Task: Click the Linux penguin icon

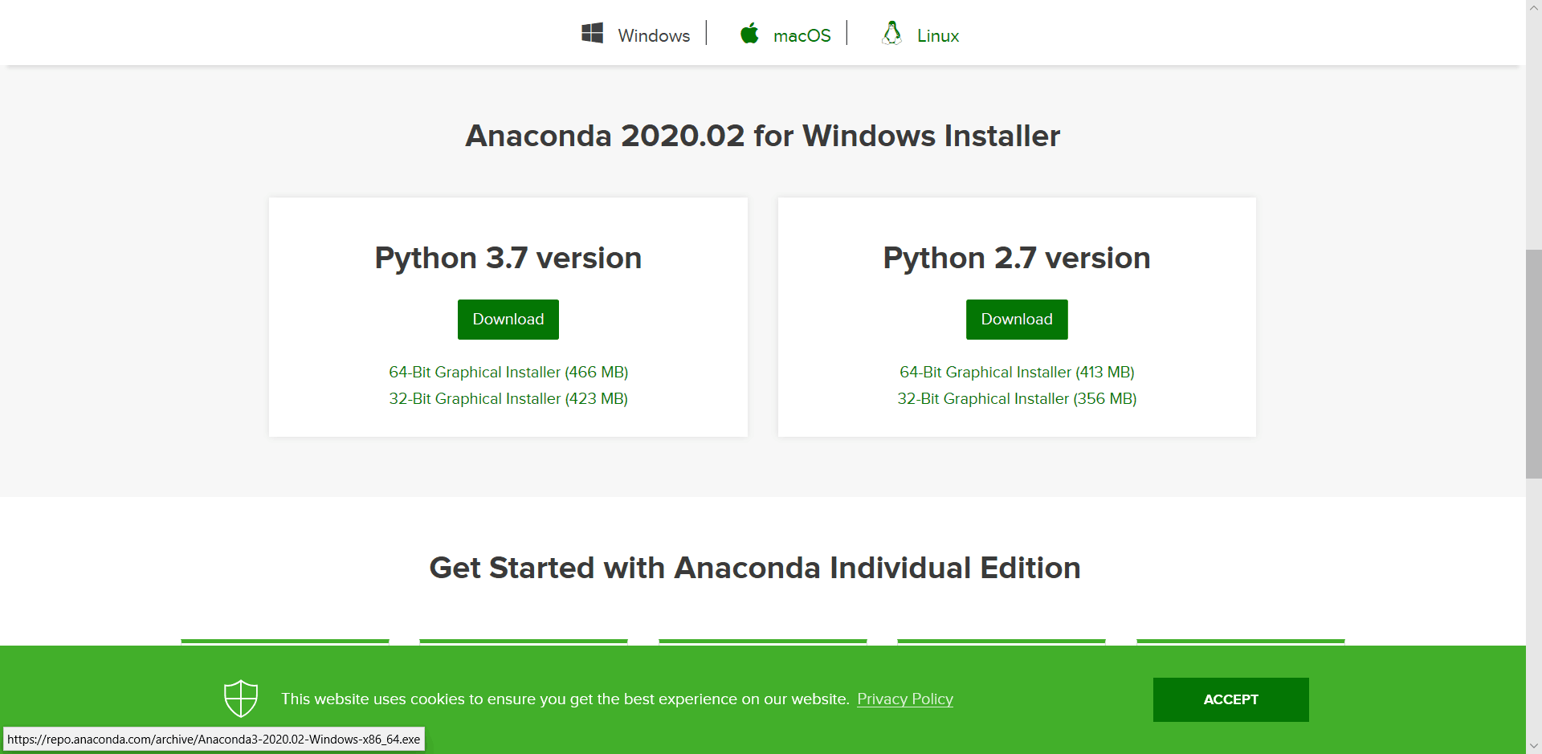Action: [891, 34]
